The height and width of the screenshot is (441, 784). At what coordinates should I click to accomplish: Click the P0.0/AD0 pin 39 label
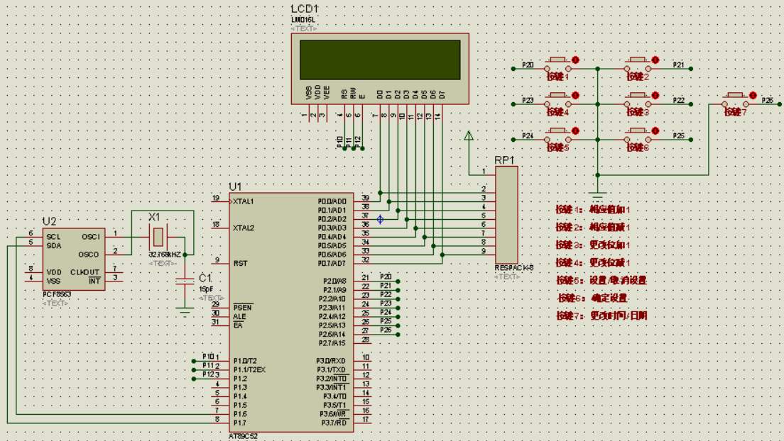click(332, 201)
